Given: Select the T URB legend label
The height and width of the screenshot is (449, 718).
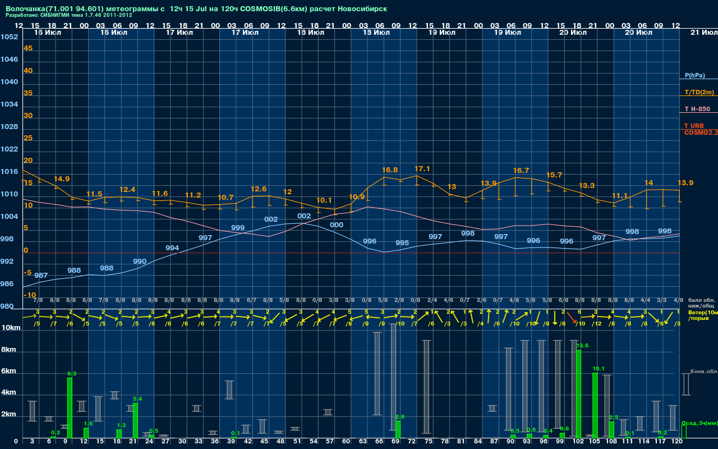Looking at the screenshot, I should tap(694, 126).
